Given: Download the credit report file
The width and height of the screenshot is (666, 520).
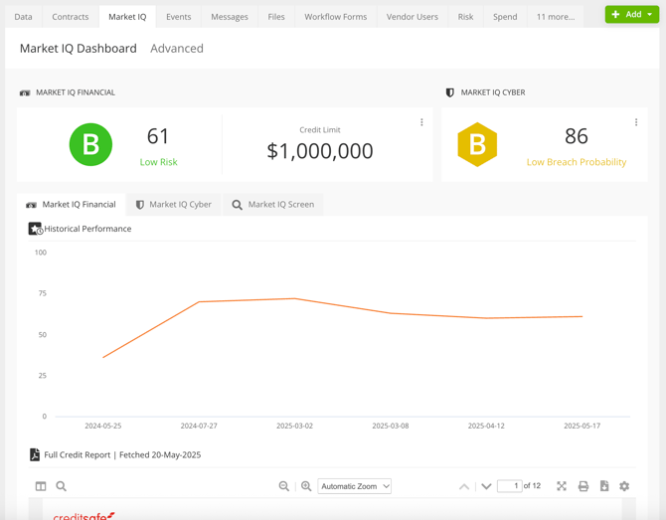Looking at the screenshot, I should (604, 486).
